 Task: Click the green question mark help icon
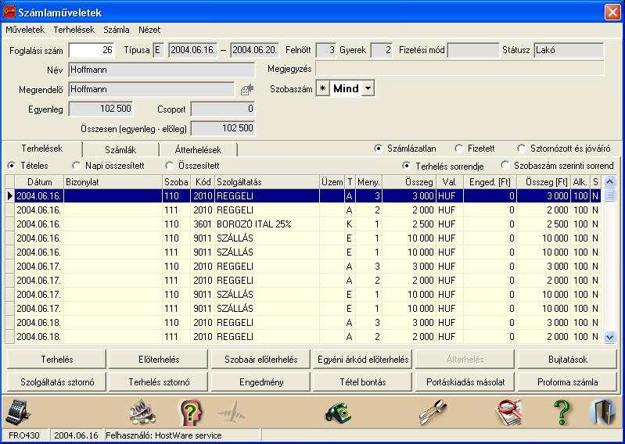562,412
